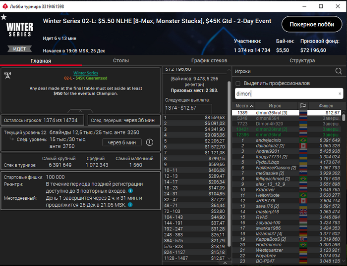The image size is (347, 266).
Task: Toggle the favorite star icon
Action: coord(3,17)
